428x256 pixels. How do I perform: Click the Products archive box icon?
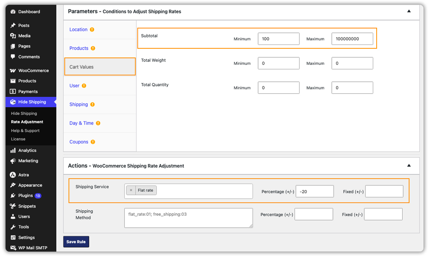(x=13, y=81)
